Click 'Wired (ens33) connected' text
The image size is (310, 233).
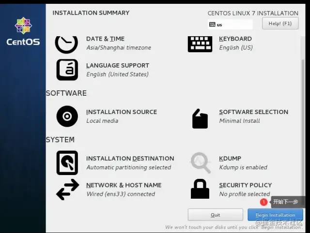(121, 194)
